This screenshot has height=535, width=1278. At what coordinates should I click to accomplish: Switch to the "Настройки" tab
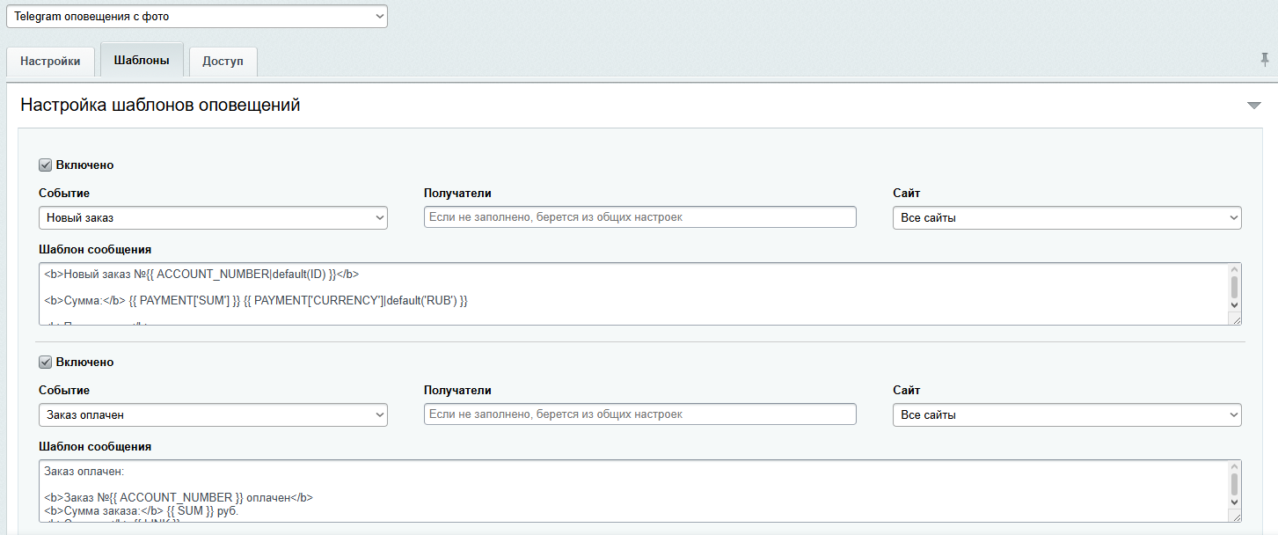point(50,62)
